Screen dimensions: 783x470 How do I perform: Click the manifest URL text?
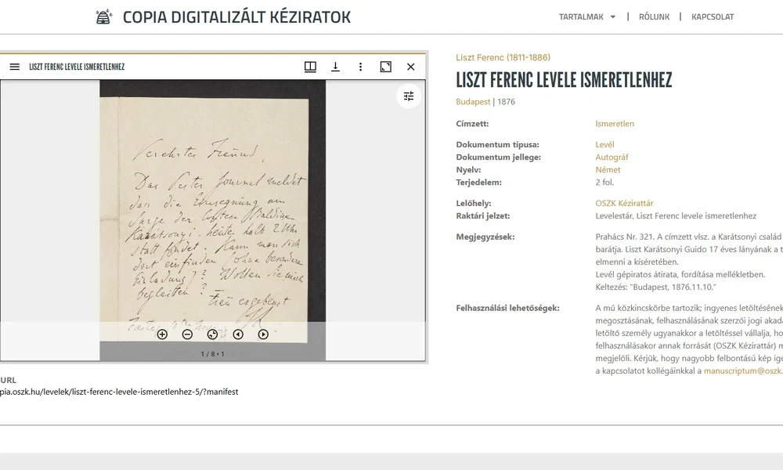click(119, 392)
